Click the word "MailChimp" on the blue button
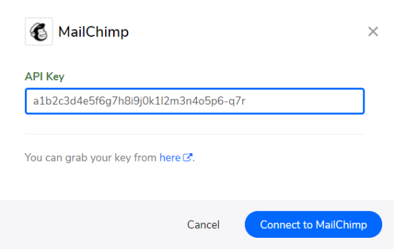The width and height of the screenshot is (394, 249). [341, 225]
